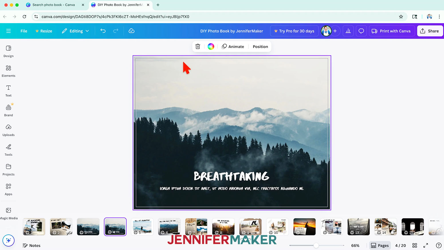
Task: Click Print with Canva
Action: coord(392,31)
